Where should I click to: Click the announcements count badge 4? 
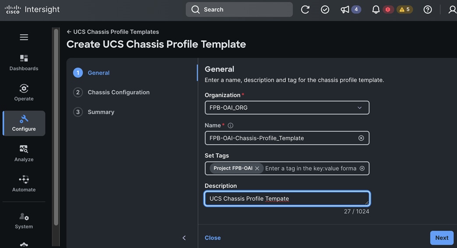(x=356, y=10)
